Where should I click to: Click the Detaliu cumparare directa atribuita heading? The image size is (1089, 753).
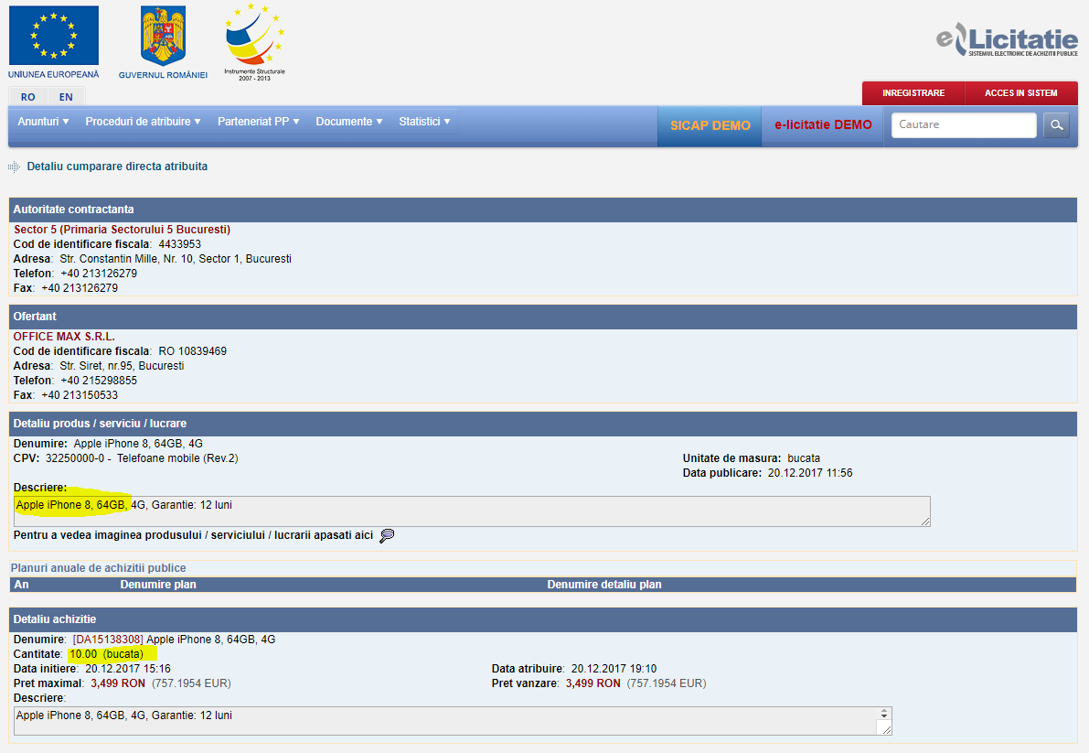[x=117, y=167]
